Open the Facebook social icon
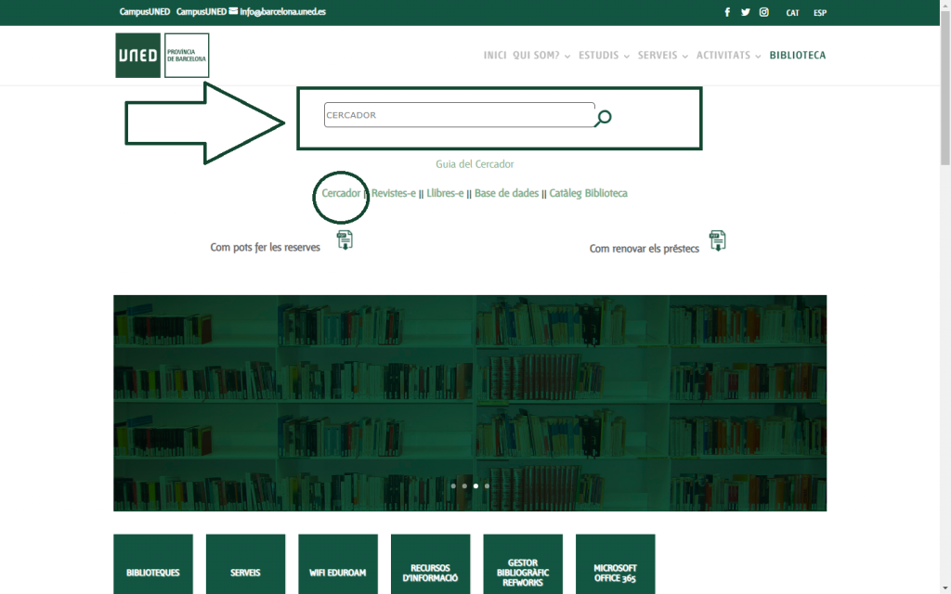The image size is (951, 594). click(x=727, y=12)
